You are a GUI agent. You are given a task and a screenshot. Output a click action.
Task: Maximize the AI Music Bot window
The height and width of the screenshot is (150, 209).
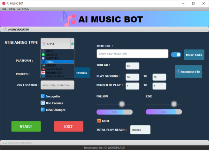(x=193, y=3)
